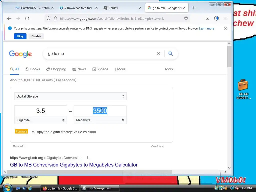Click the horizontal scrollbar left arrow
Screen dimensions: 256x192
[5, 172]
